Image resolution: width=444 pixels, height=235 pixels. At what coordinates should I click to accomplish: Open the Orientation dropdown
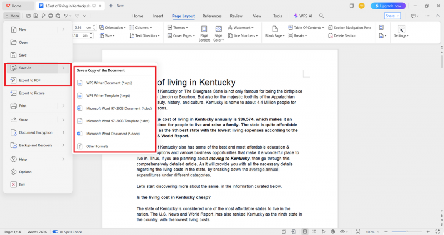113,27
